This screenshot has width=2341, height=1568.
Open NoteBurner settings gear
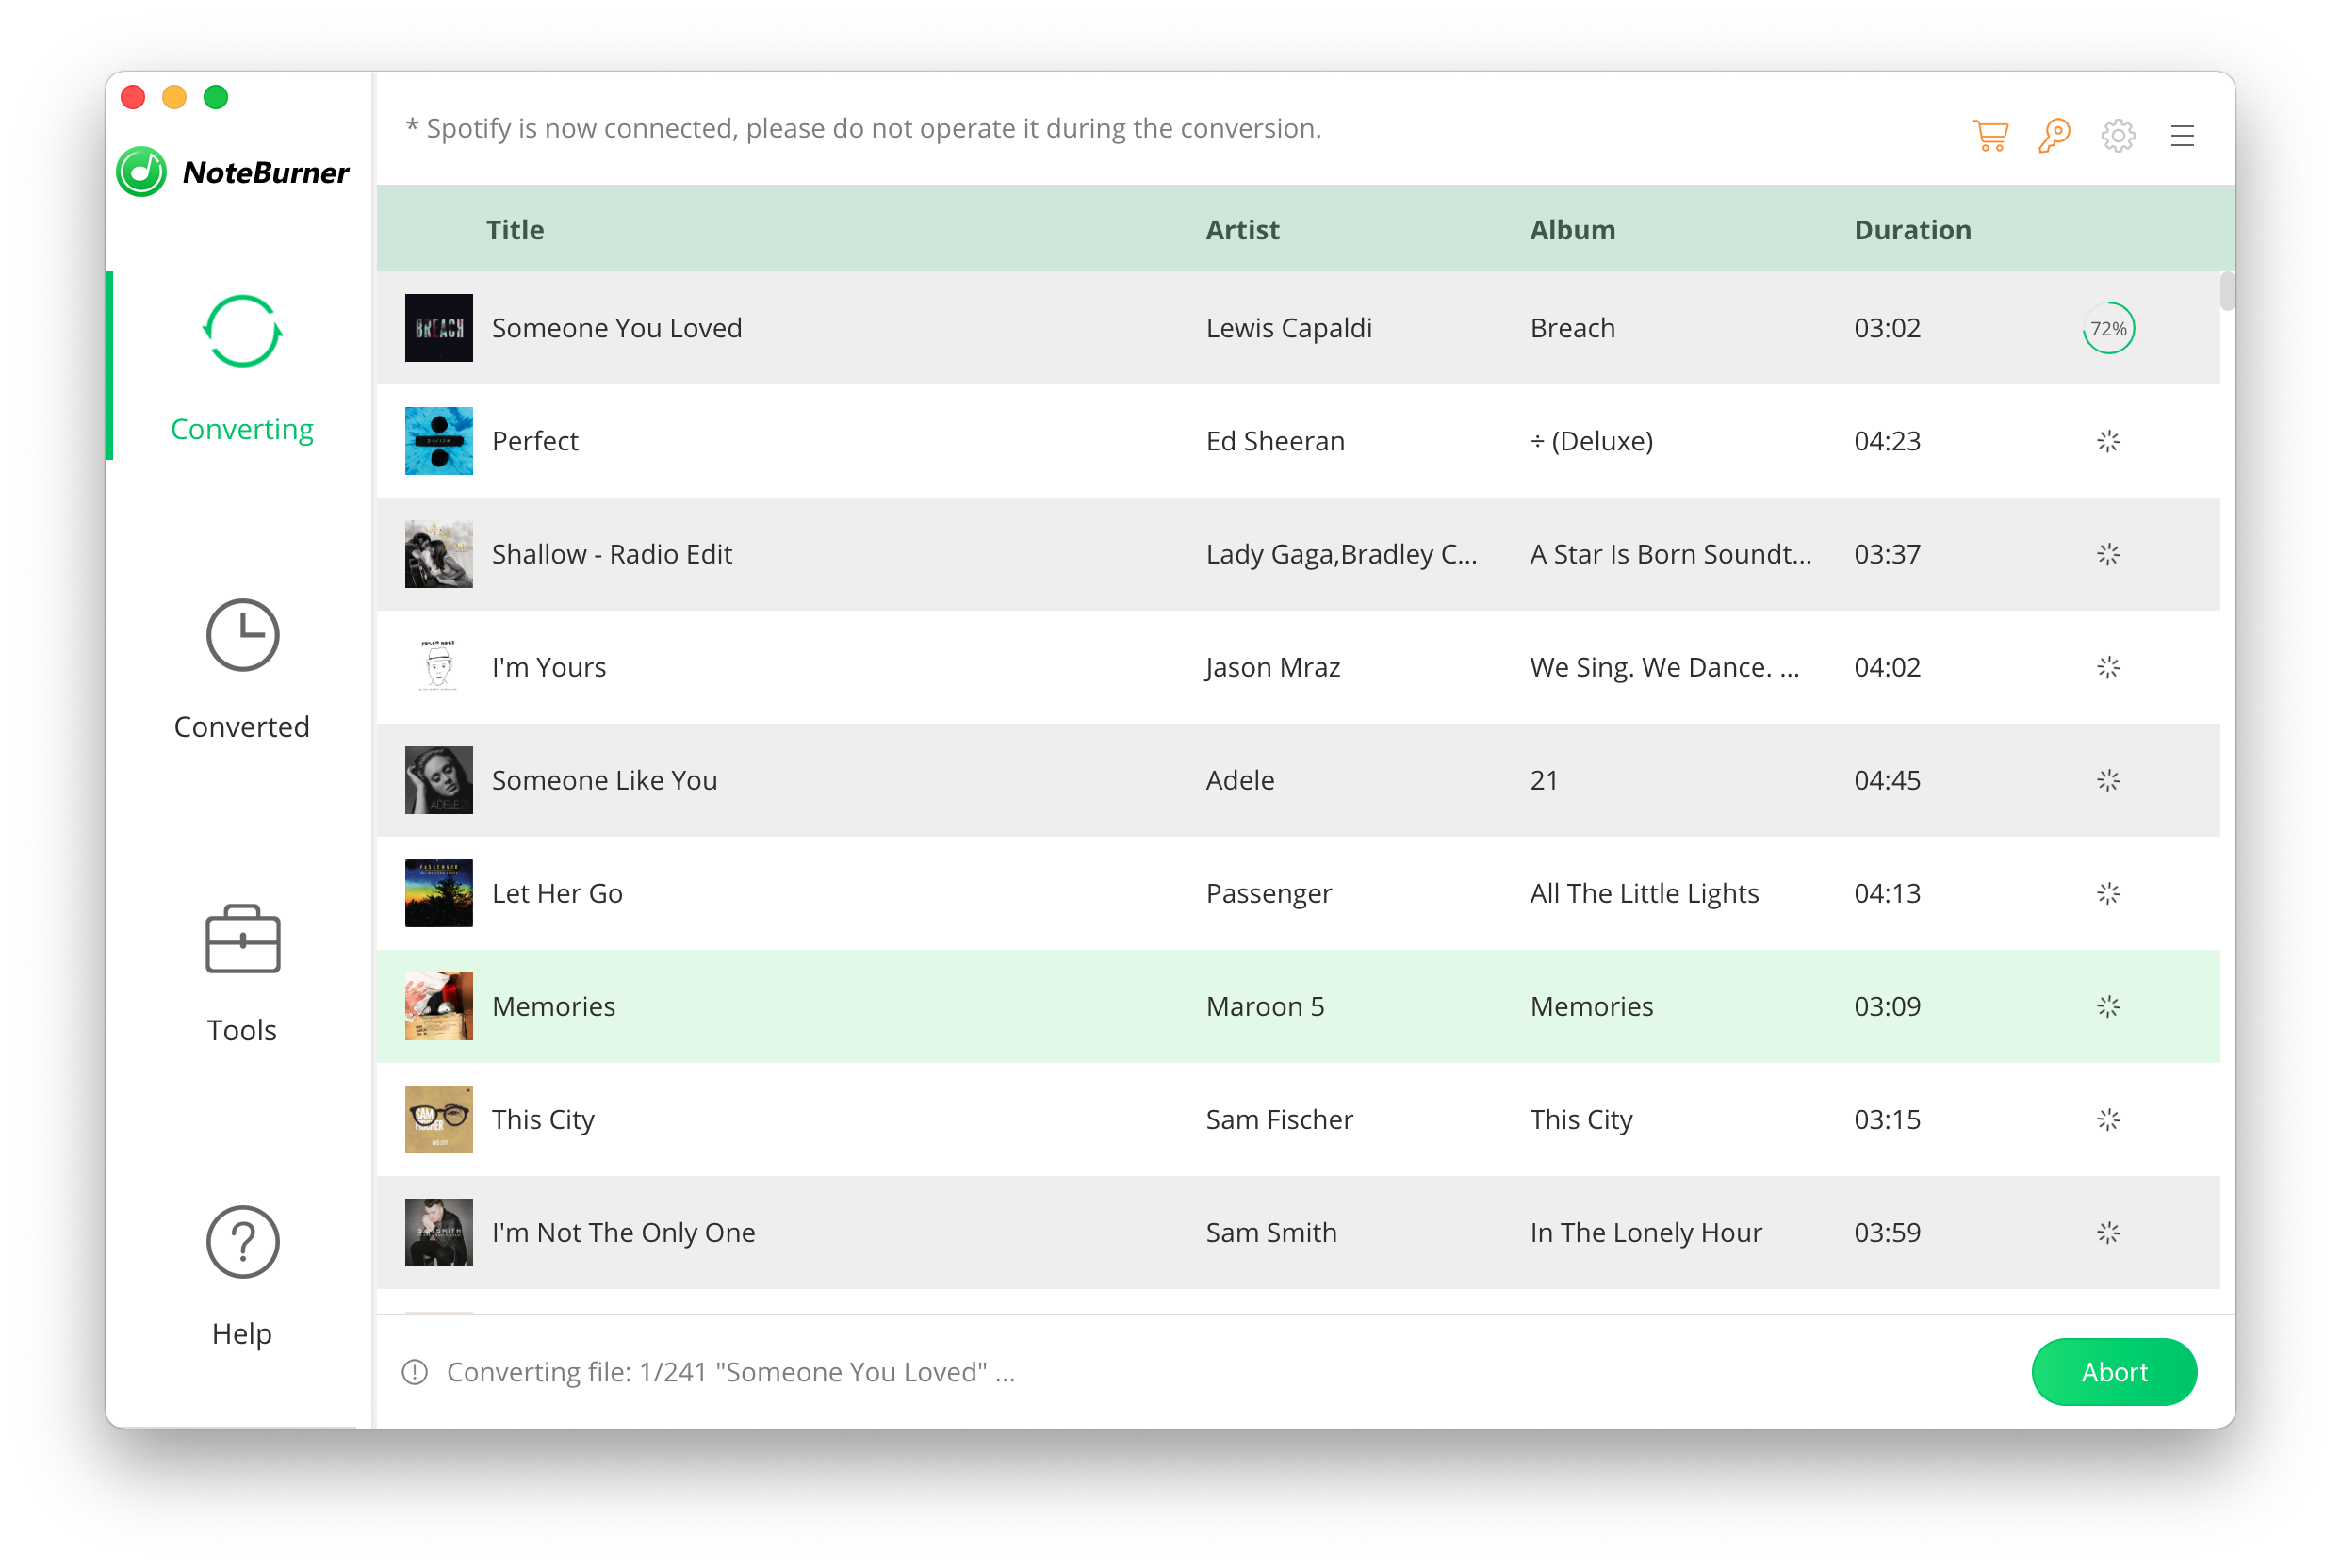tap(2119, 133)
